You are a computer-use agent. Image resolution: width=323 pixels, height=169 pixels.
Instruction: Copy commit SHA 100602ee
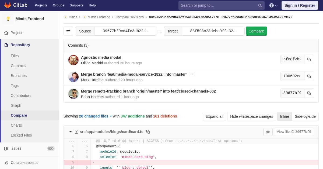[x=309, y=76]
